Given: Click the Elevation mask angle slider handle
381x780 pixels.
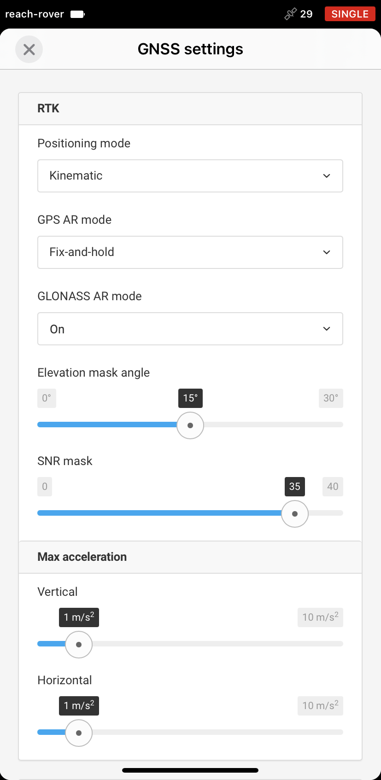Looking at the screenshot, I should (x=190, y=425).
